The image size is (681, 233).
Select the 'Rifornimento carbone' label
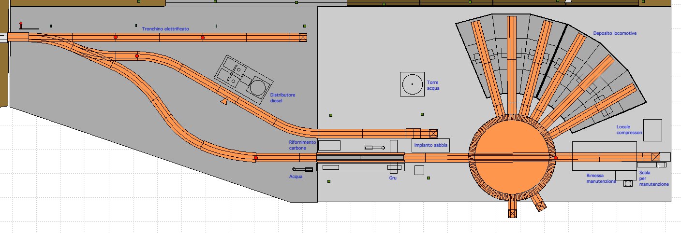click(x=302, y=145)
